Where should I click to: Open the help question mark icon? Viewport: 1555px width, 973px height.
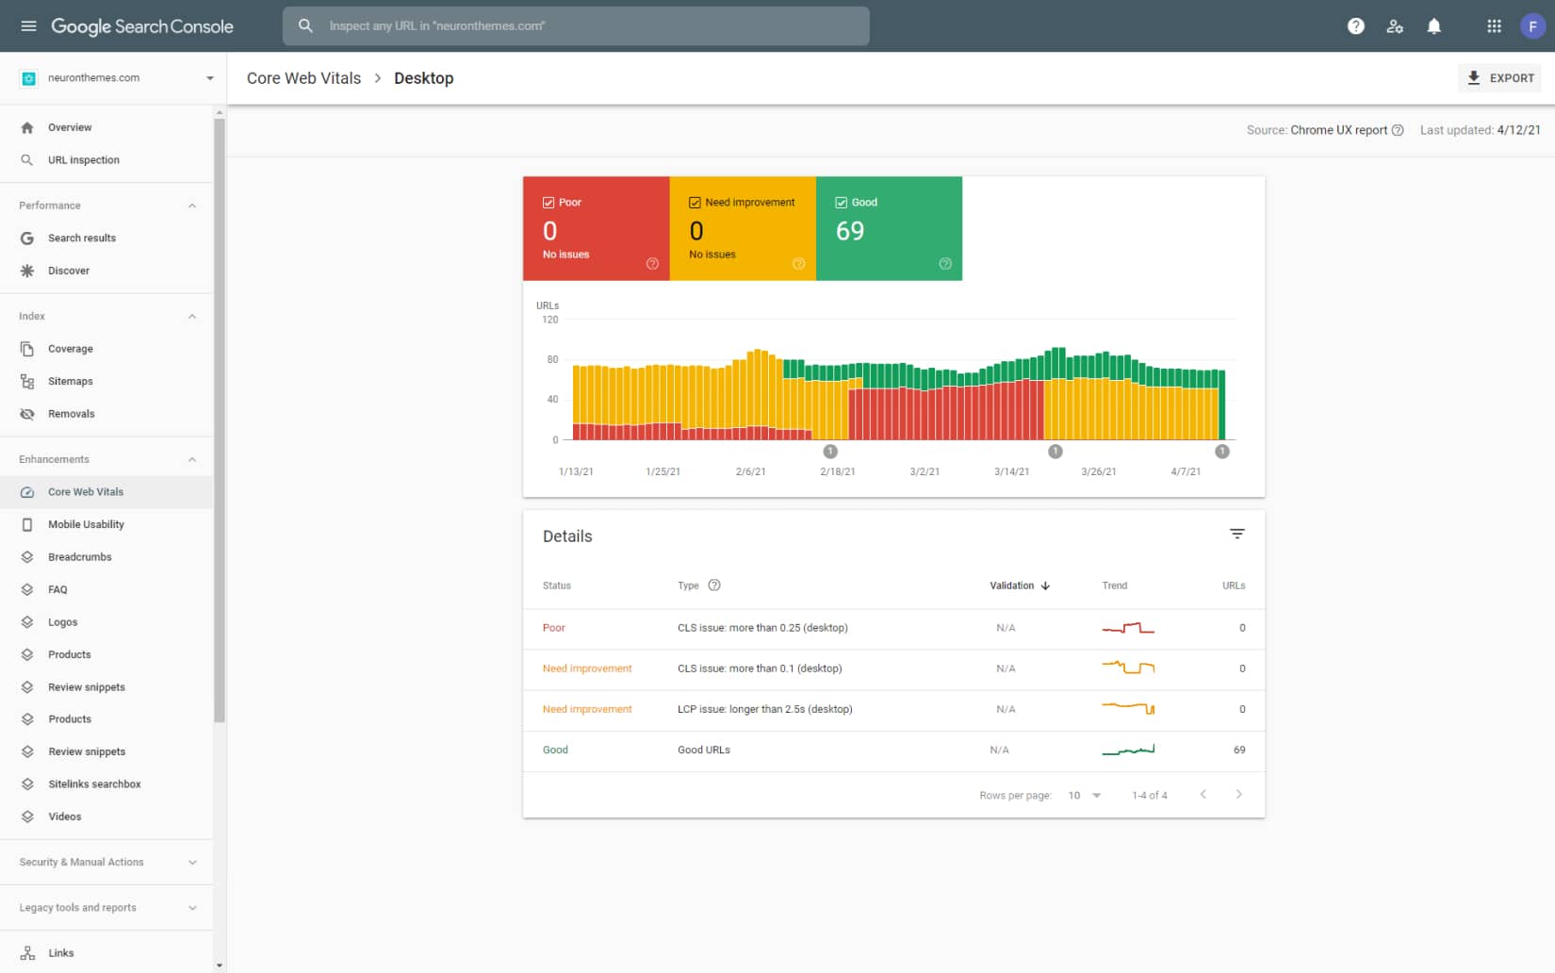point(1355,25)
